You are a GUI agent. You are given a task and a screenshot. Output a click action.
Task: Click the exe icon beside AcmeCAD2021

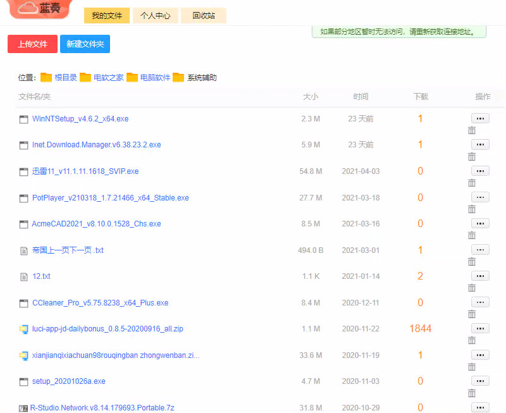click(x=23, y=225)
